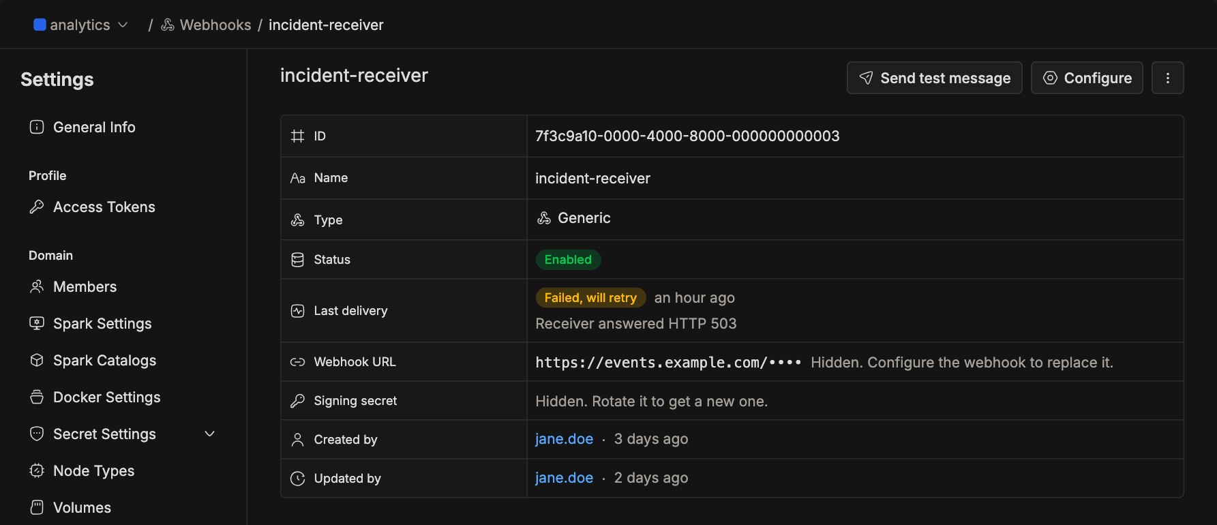1217x525 pixels.
Task: Click the Send test message button
Action: pos(934,78)
